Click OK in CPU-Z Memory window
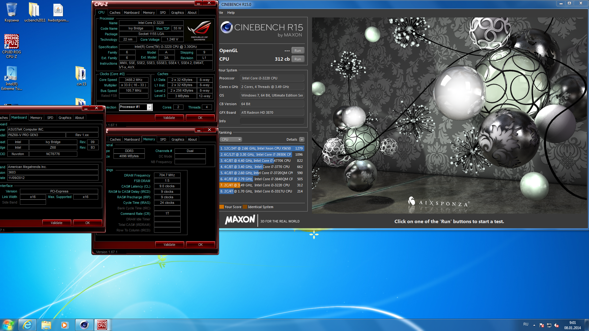Viewport: 589px width, 331px height. coord(200,245)
